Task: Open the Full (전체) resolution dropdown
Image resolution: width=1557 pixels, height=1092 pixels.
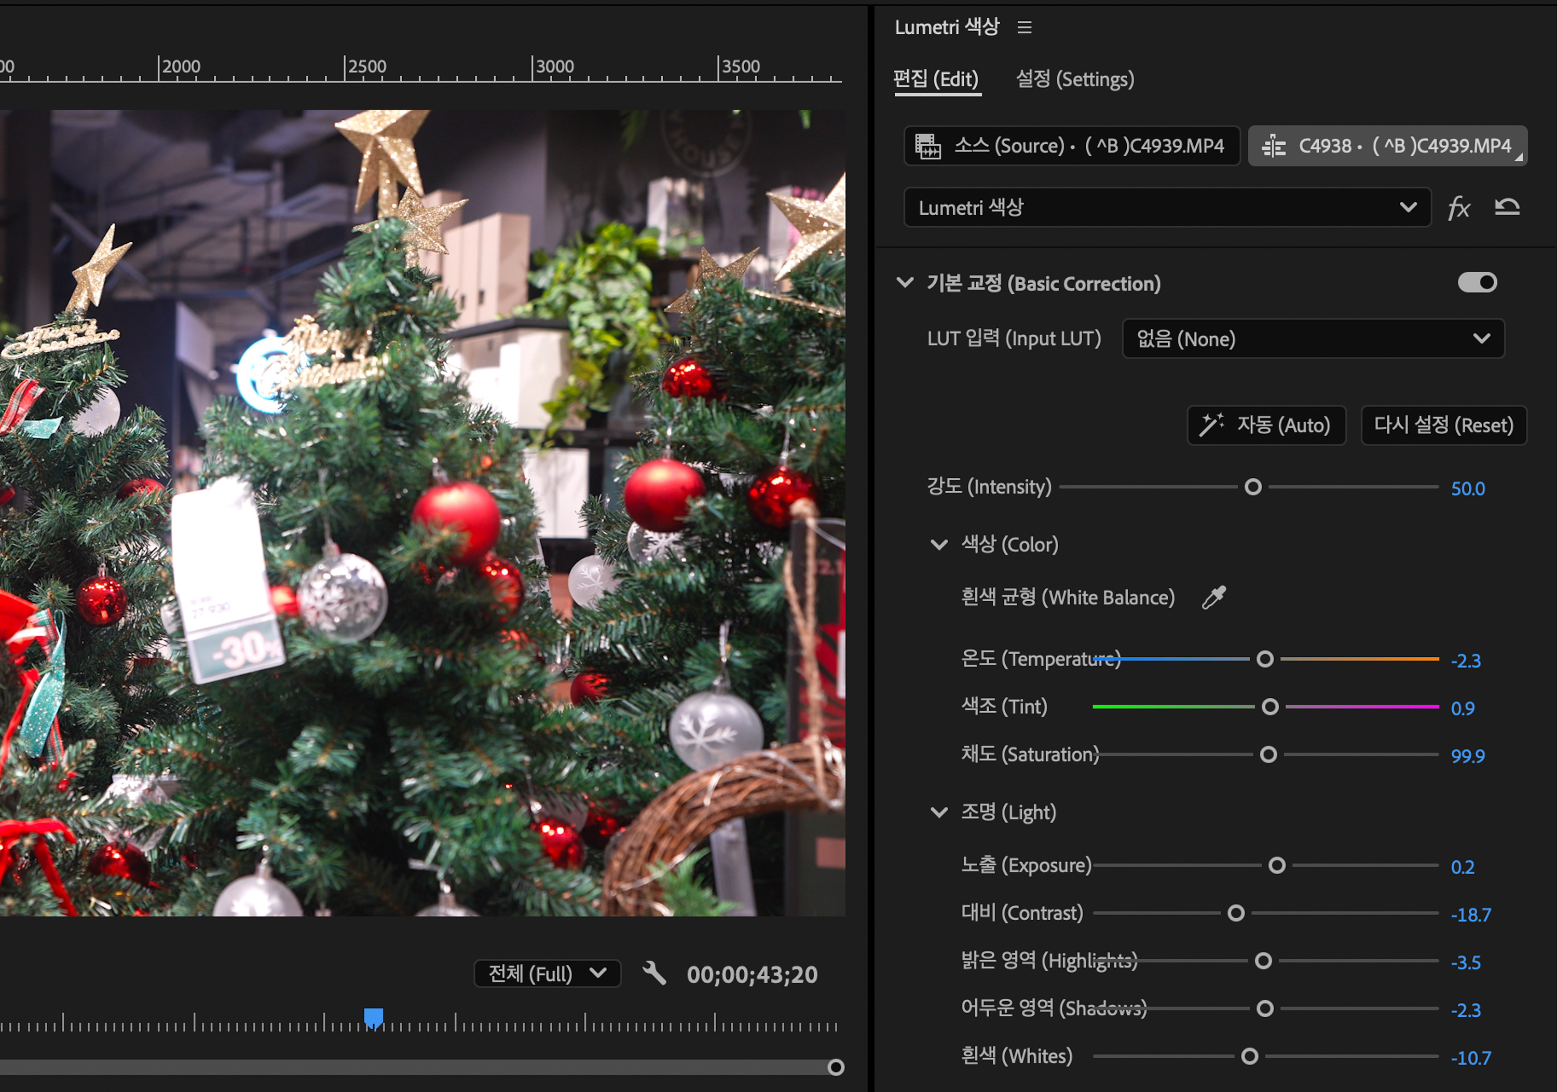Action: tap(547, 973)
